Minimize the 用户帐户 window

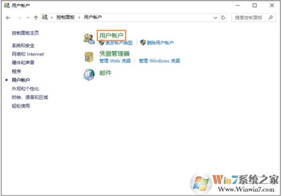238,6
